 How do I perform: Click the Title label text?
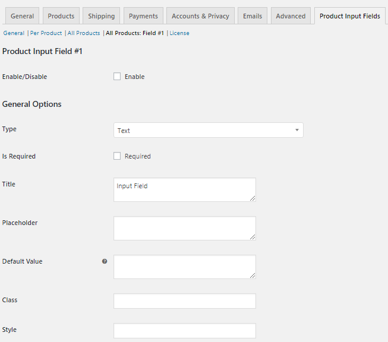(9, 184)
